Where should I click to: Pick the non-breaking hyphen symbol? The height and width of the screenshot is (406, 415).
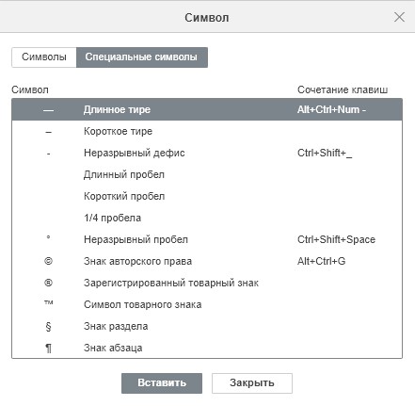click(x=48, y=154)
